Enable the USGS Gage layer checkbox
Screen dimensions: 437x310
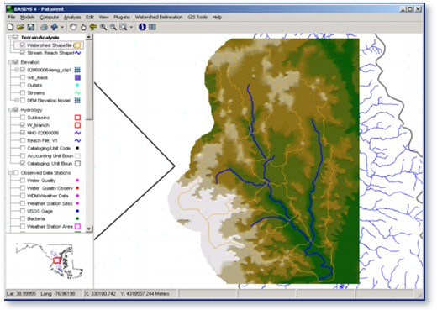(x=23, y=211)
